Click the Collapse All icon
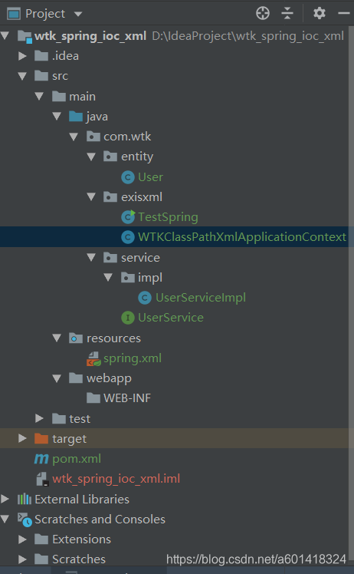Screen dimensions: 354x574 click(x=287, y=13)
